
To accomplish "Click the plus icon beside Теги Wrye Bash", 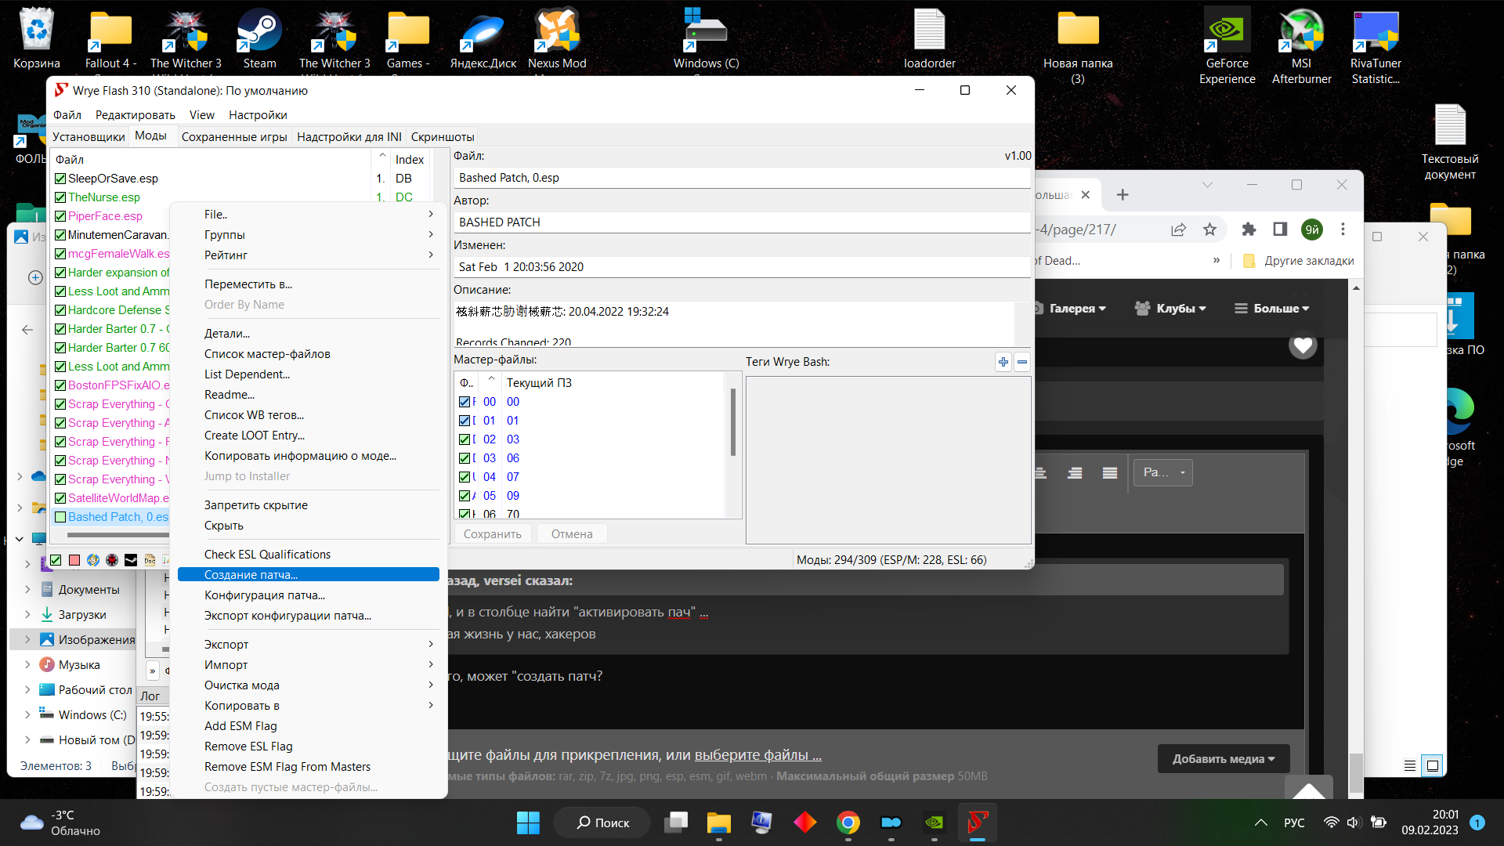I will (1003, 362).
